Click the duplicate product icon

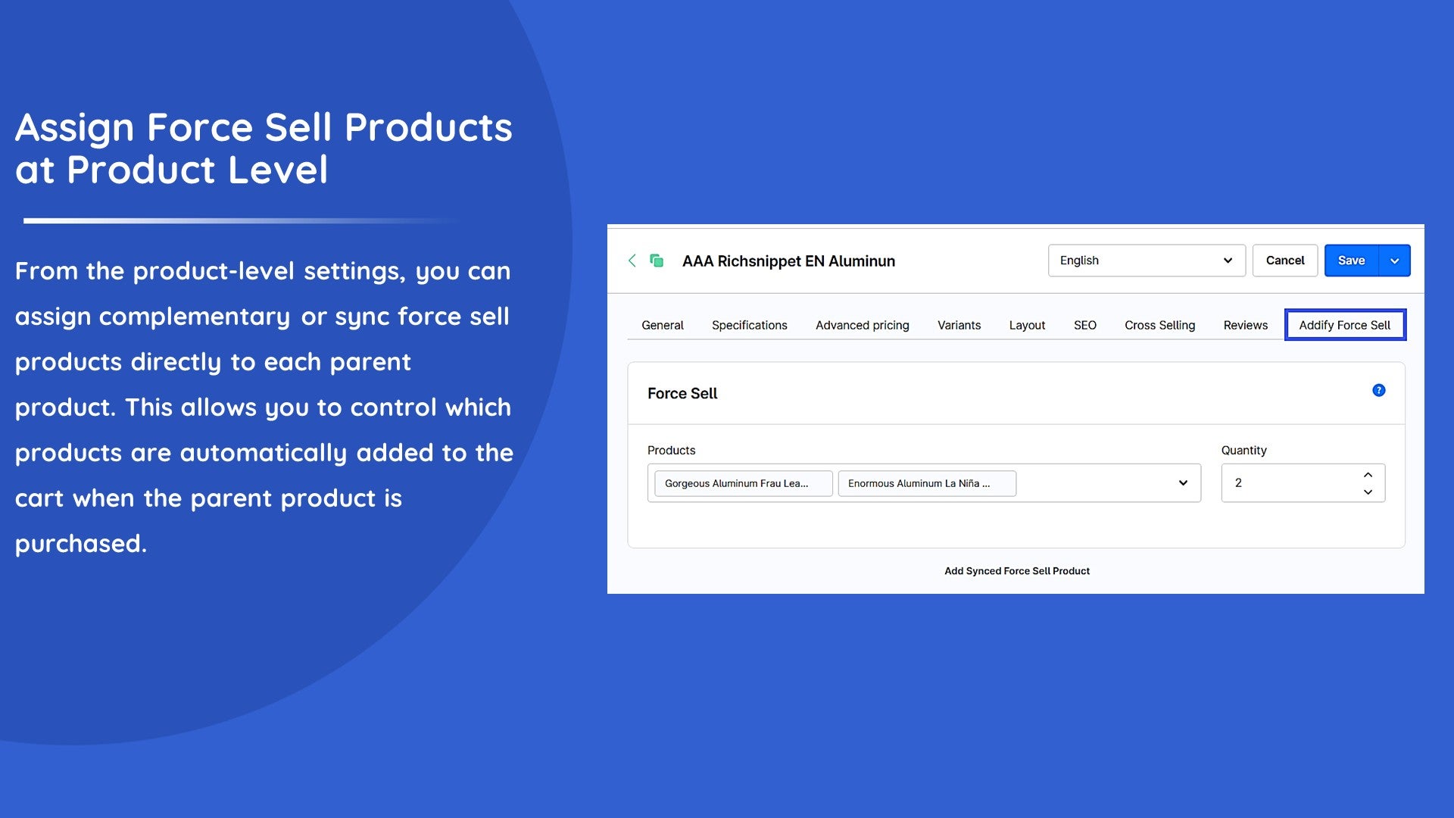pos(657,261)
